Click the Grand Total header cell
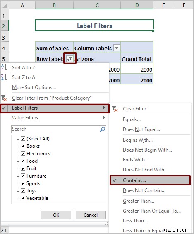Viewport: 194px width, 234px height. tap(137, 58)
